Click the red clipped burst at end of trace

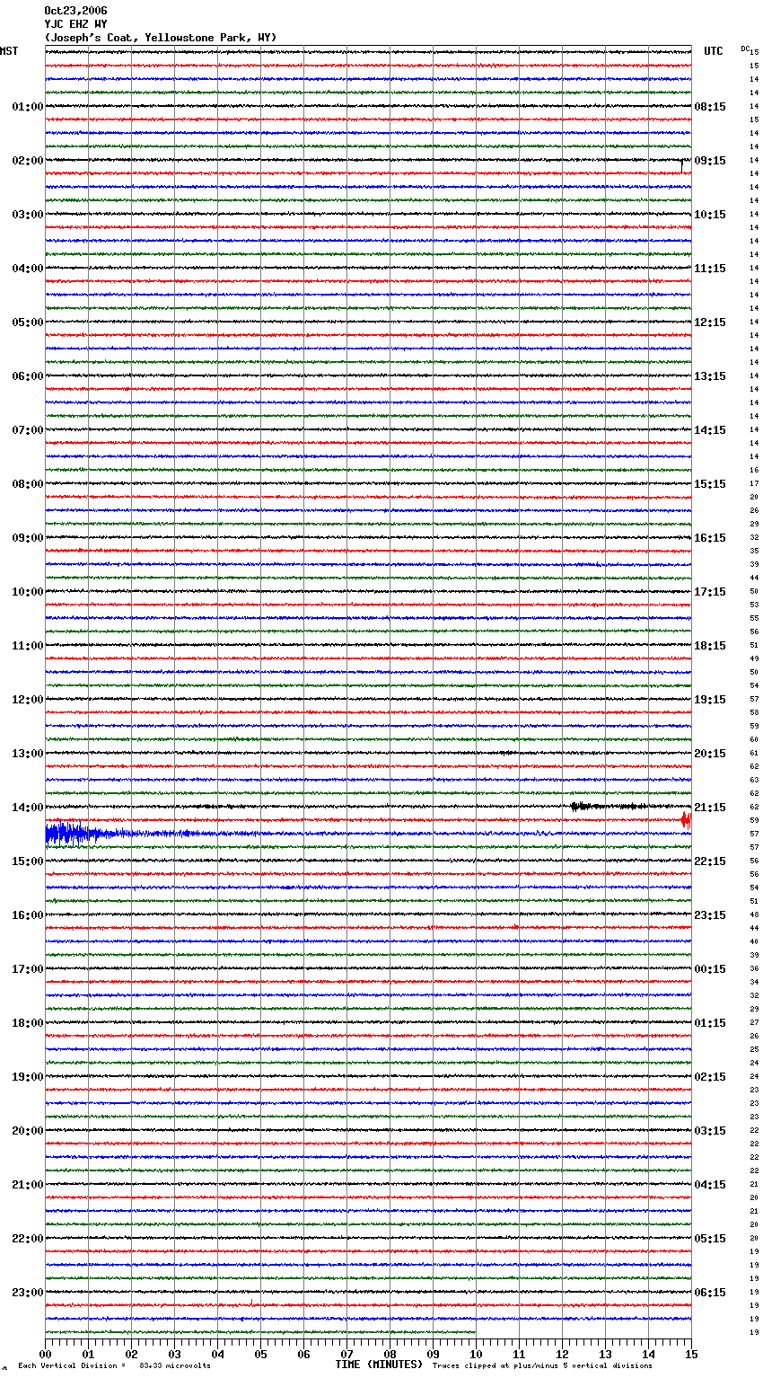(x=686, y=820)
